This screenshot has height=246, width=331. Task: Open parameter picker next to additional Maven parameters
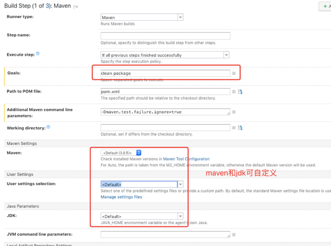point(234,112)
